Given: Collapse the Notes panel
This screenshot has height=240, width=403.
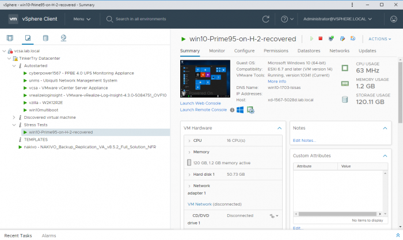Looking at the screenshot, I should 385,128.
